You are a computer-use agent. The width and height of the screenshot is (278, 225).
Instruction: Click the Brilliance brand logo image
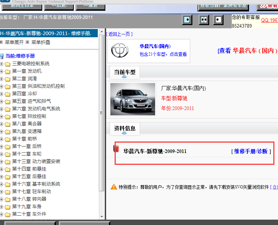coord(120,51)
